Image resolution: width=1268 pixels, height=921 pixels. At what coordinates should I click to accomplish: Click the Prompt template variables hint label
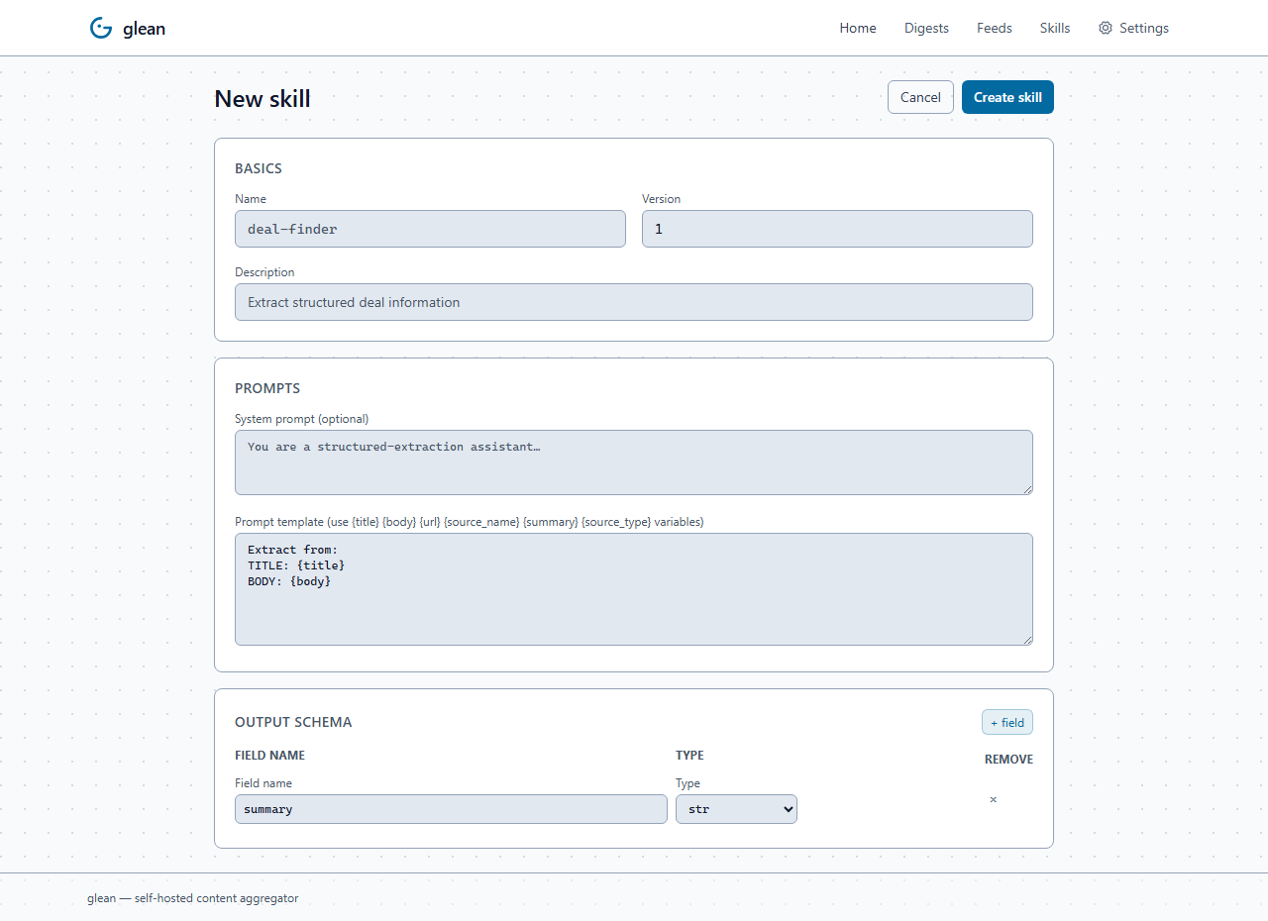[470, 522]
